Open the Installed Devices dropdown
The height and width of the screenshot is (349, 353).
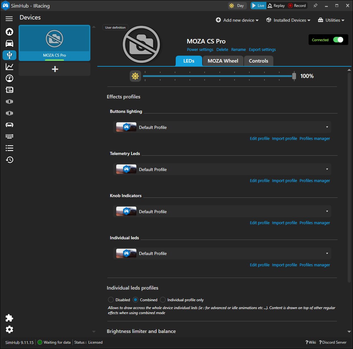(288, 20)
